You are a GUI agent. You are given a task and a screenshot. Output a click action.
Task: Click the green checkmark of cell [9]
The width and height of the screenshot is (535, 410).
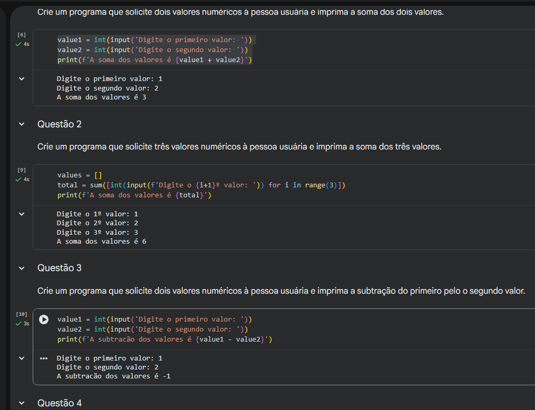(18, 179)
